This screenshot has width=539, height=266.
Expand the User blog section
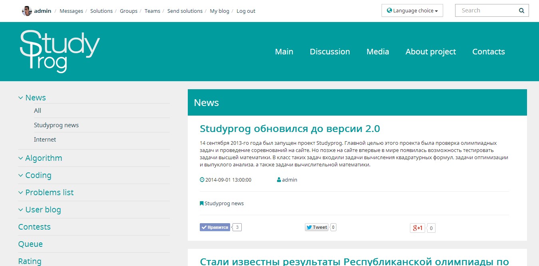(x=40, y=210)
